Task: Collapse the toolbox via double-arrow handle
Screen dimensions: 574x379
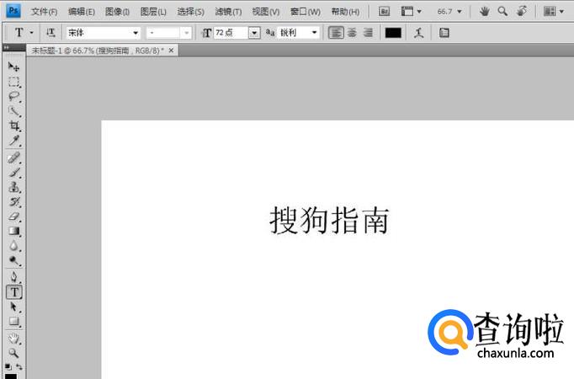Action: (x=6, y=47)
